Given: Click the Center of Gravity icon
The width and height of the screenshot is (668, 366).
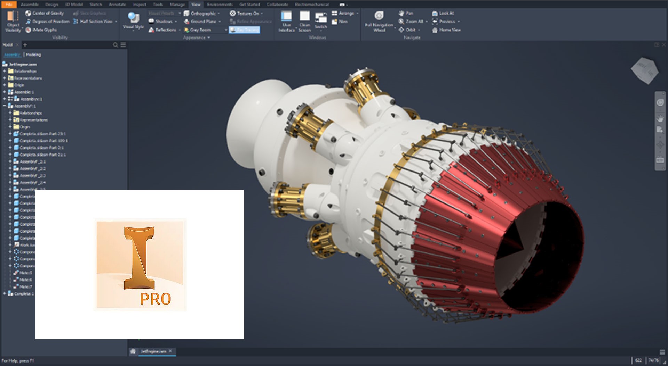Looking at the screenshot, I should 28,13.
